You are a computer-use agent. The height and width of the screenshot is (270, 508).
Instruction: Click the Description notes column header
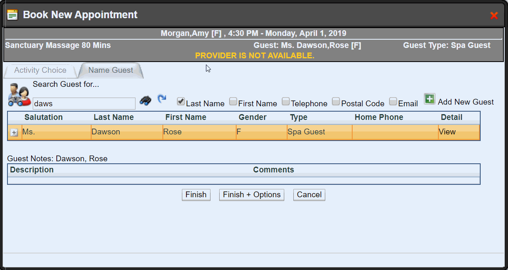click(x=32, y=170)
